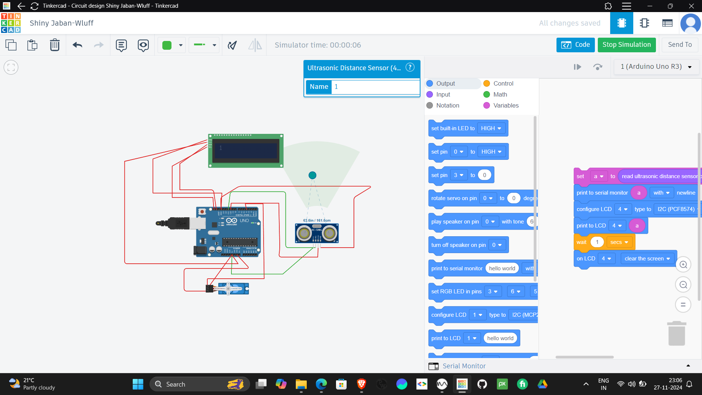
Task: Open the component list view icon
Action: (x=667, y=23)
